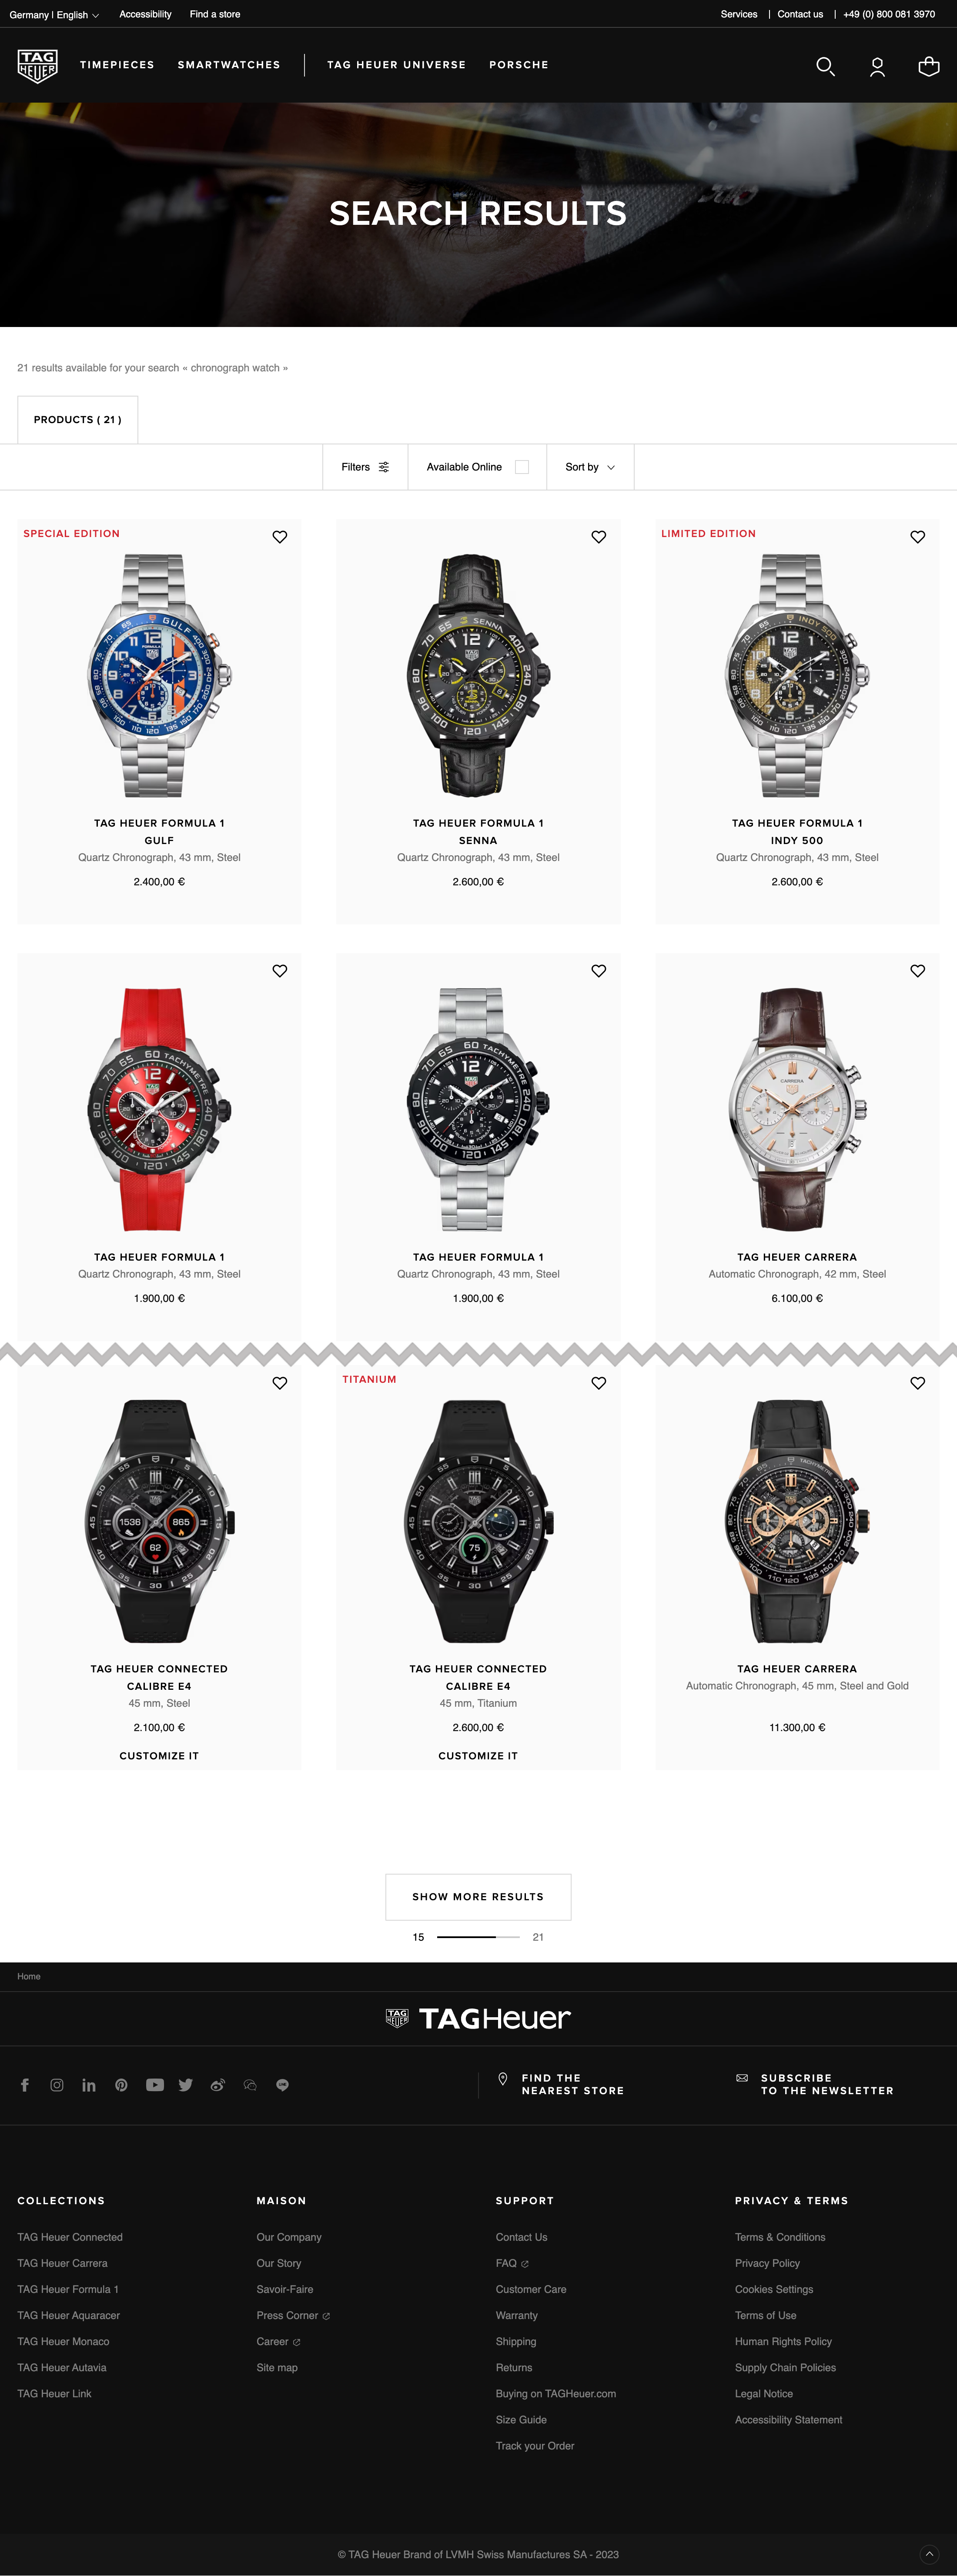The width and height of the screenshot is (957, 2576).
Task: Select the Products (21) tab
Action: coord(78,420)
